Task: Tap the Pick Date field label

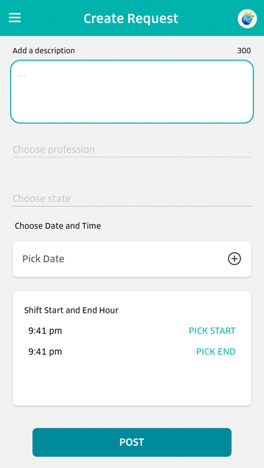Action: click(43, 259)
